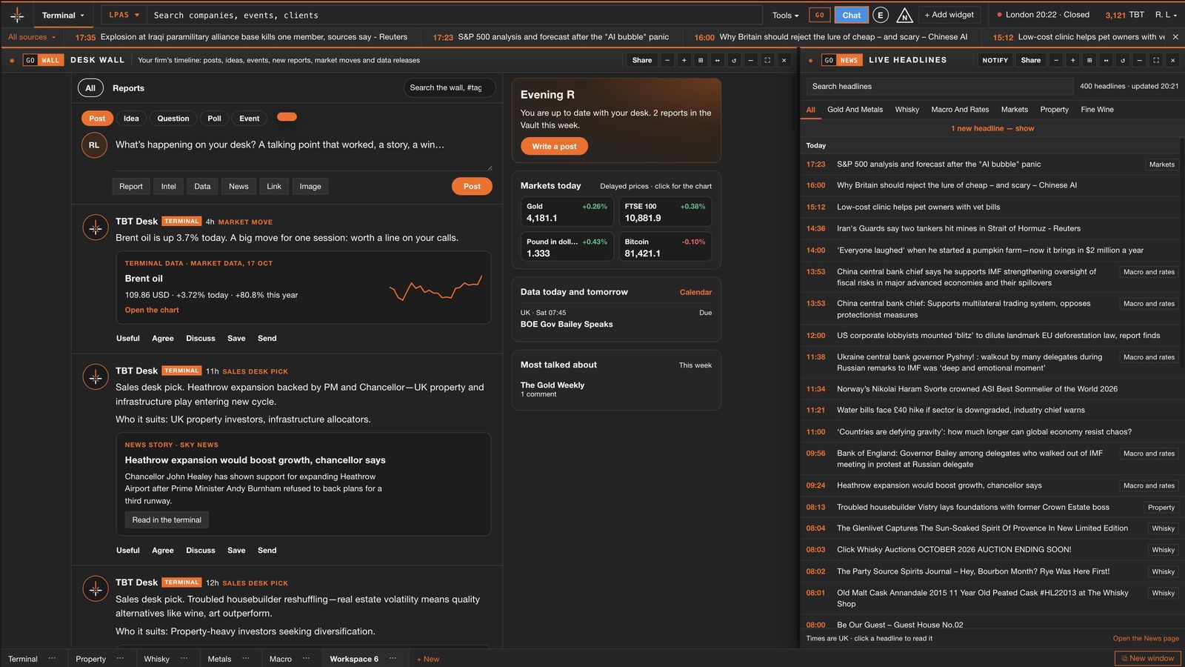Switch to the Property workspace tab
This screenshot has height=667, width=1185.
[x=90, y=658]
